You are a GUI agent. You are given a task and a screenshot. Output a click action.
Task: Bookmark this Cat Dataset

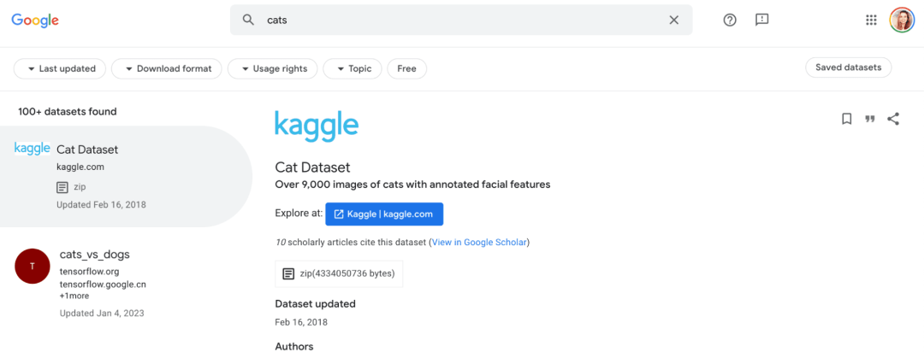click(847, 120)
